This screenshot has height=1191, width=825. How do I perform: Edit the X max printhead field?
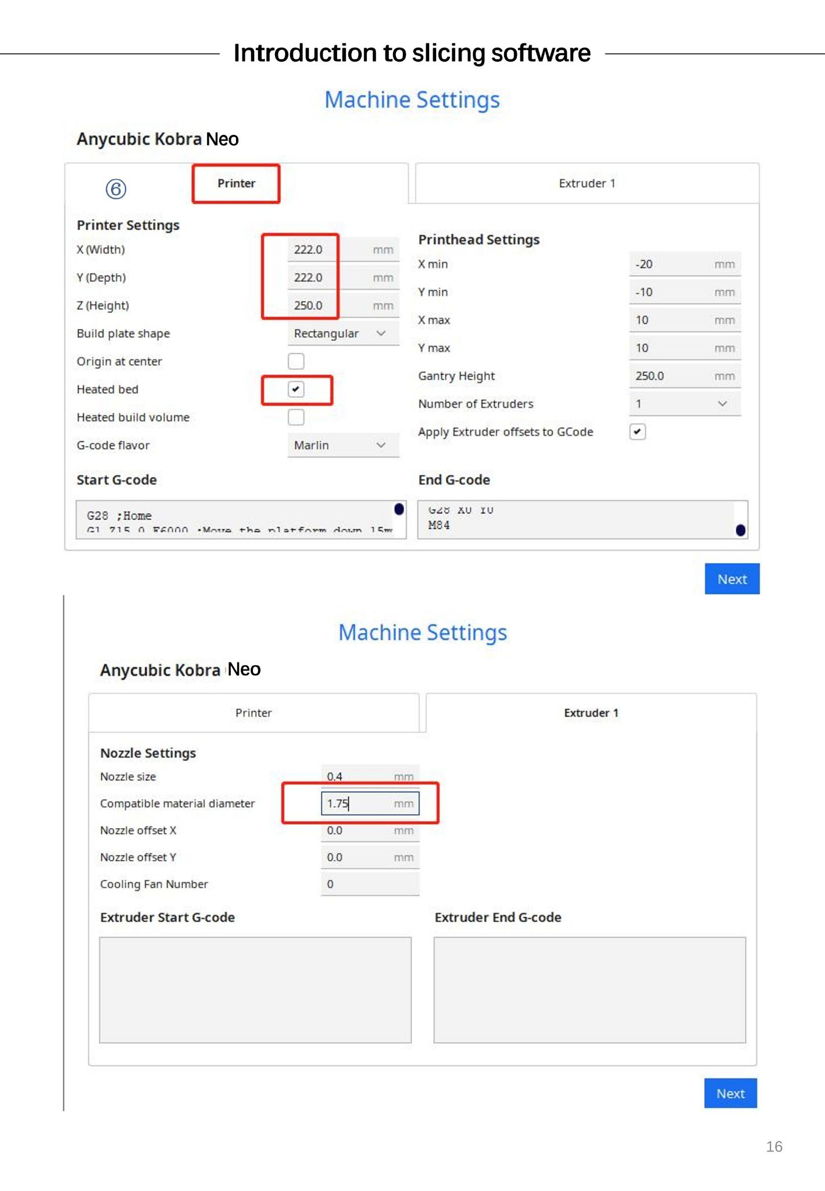tap(685, 320)
